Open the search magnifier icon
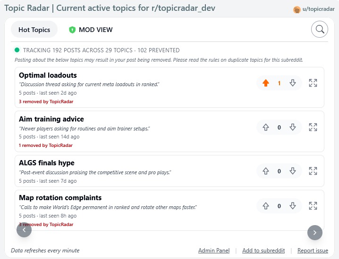Screen dimensions: 339x259 319,29
